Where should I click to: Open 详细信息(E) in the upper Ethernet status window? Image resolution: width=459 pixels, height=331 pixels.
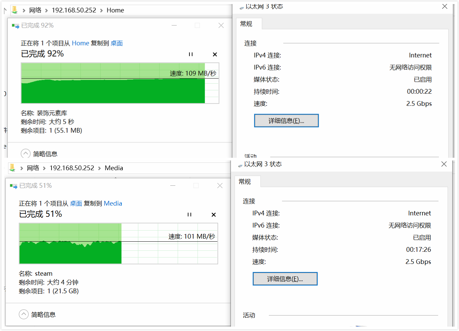point(286,120)
